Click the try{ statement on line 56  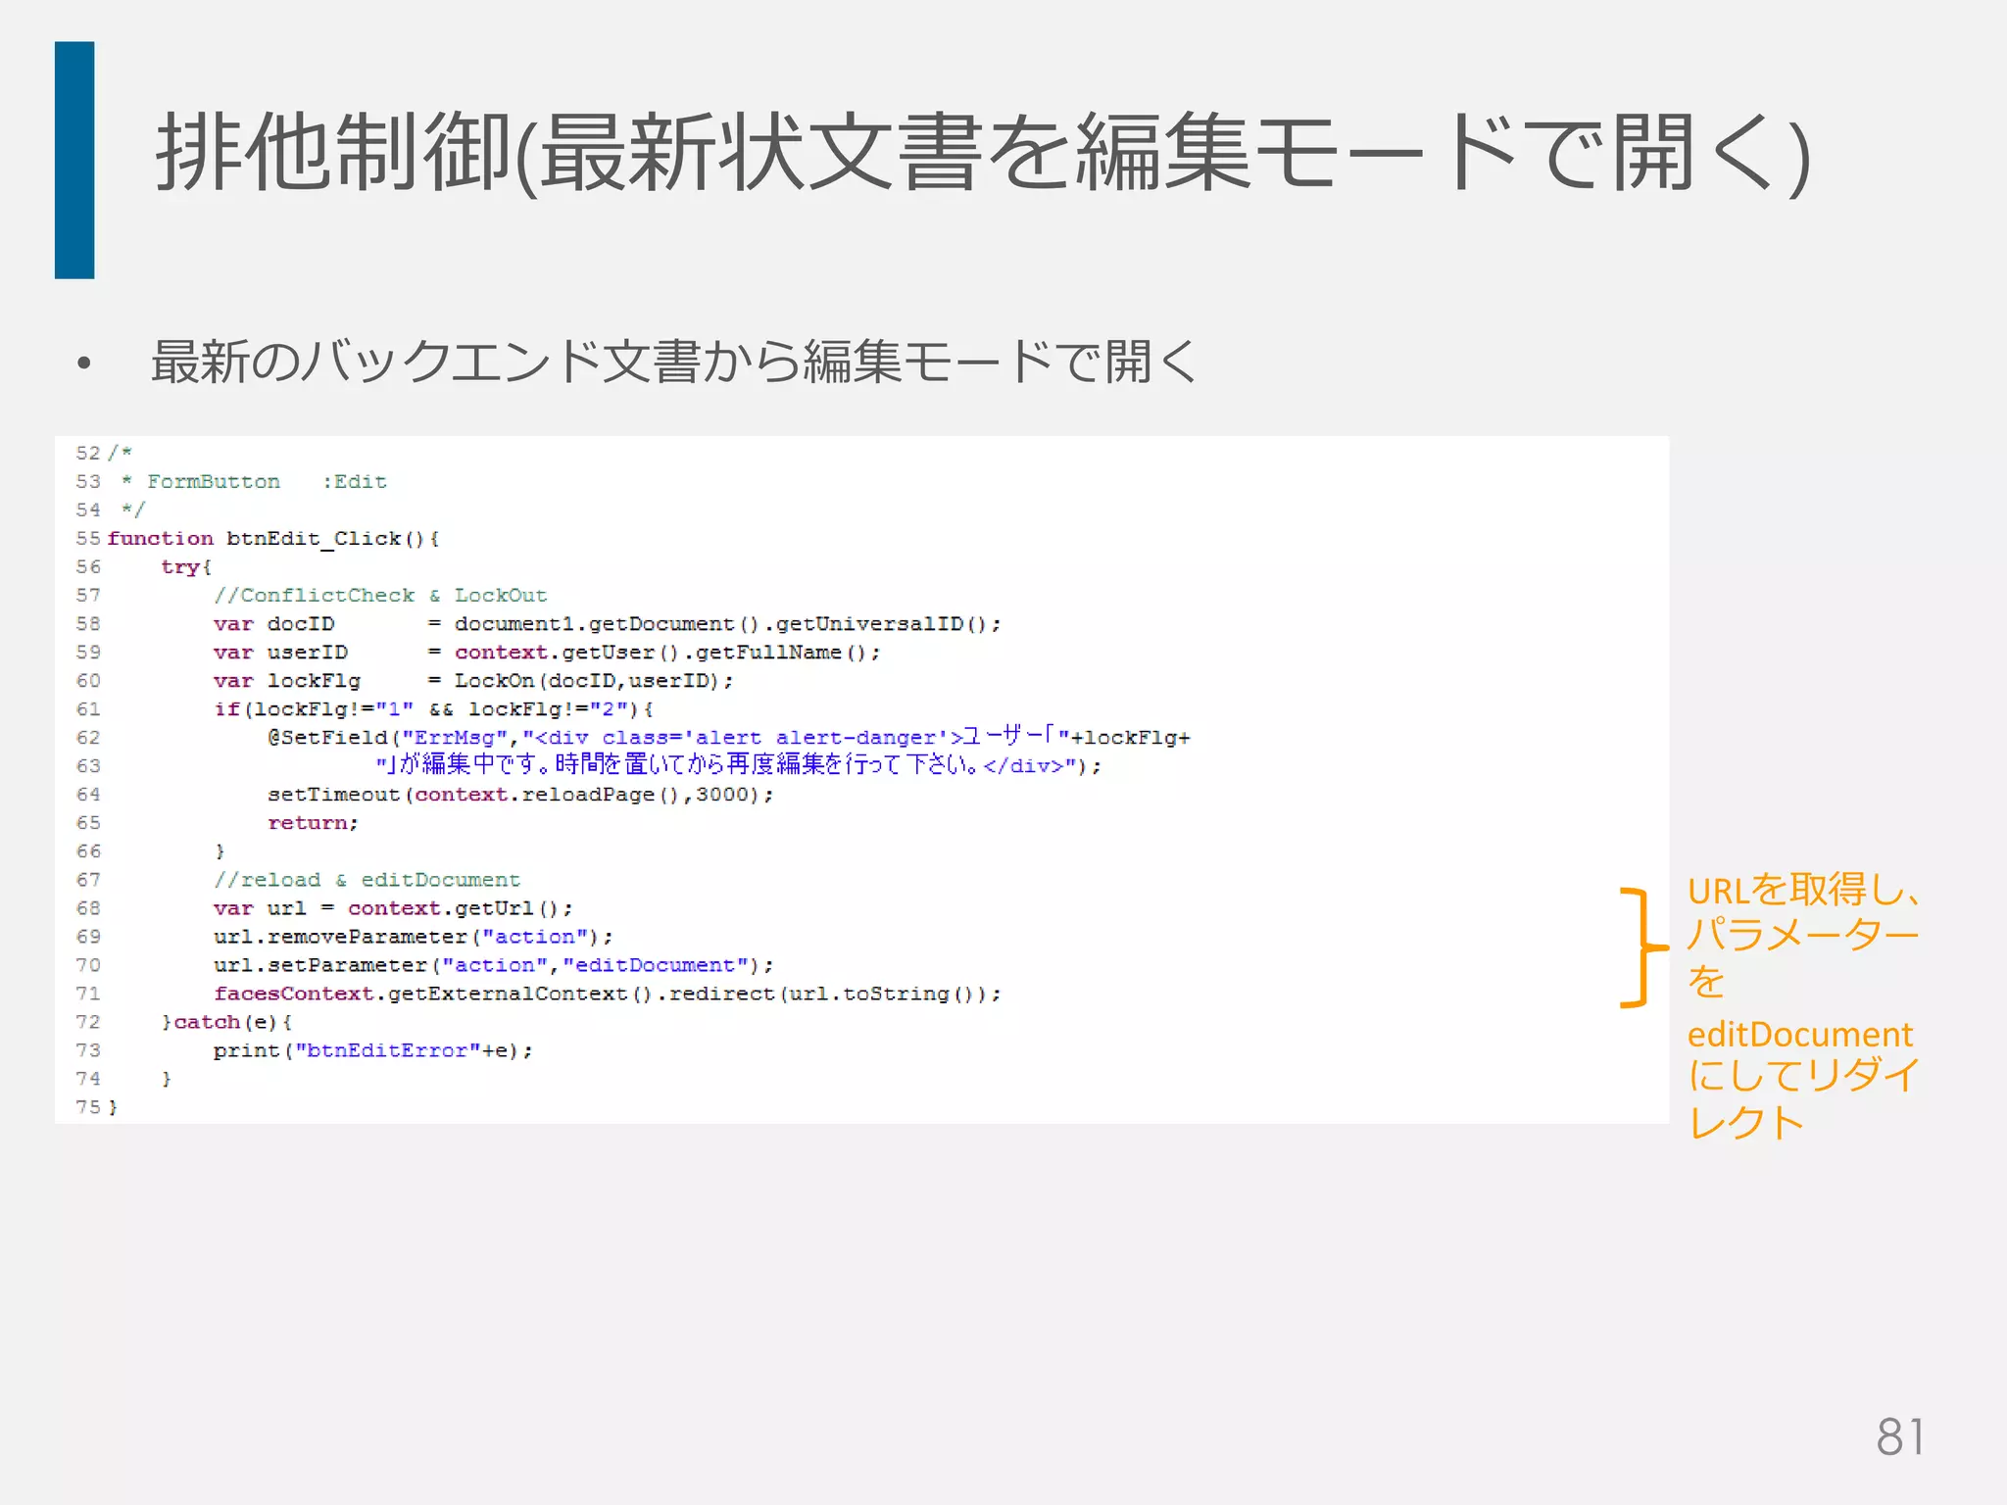pos(186,567)
